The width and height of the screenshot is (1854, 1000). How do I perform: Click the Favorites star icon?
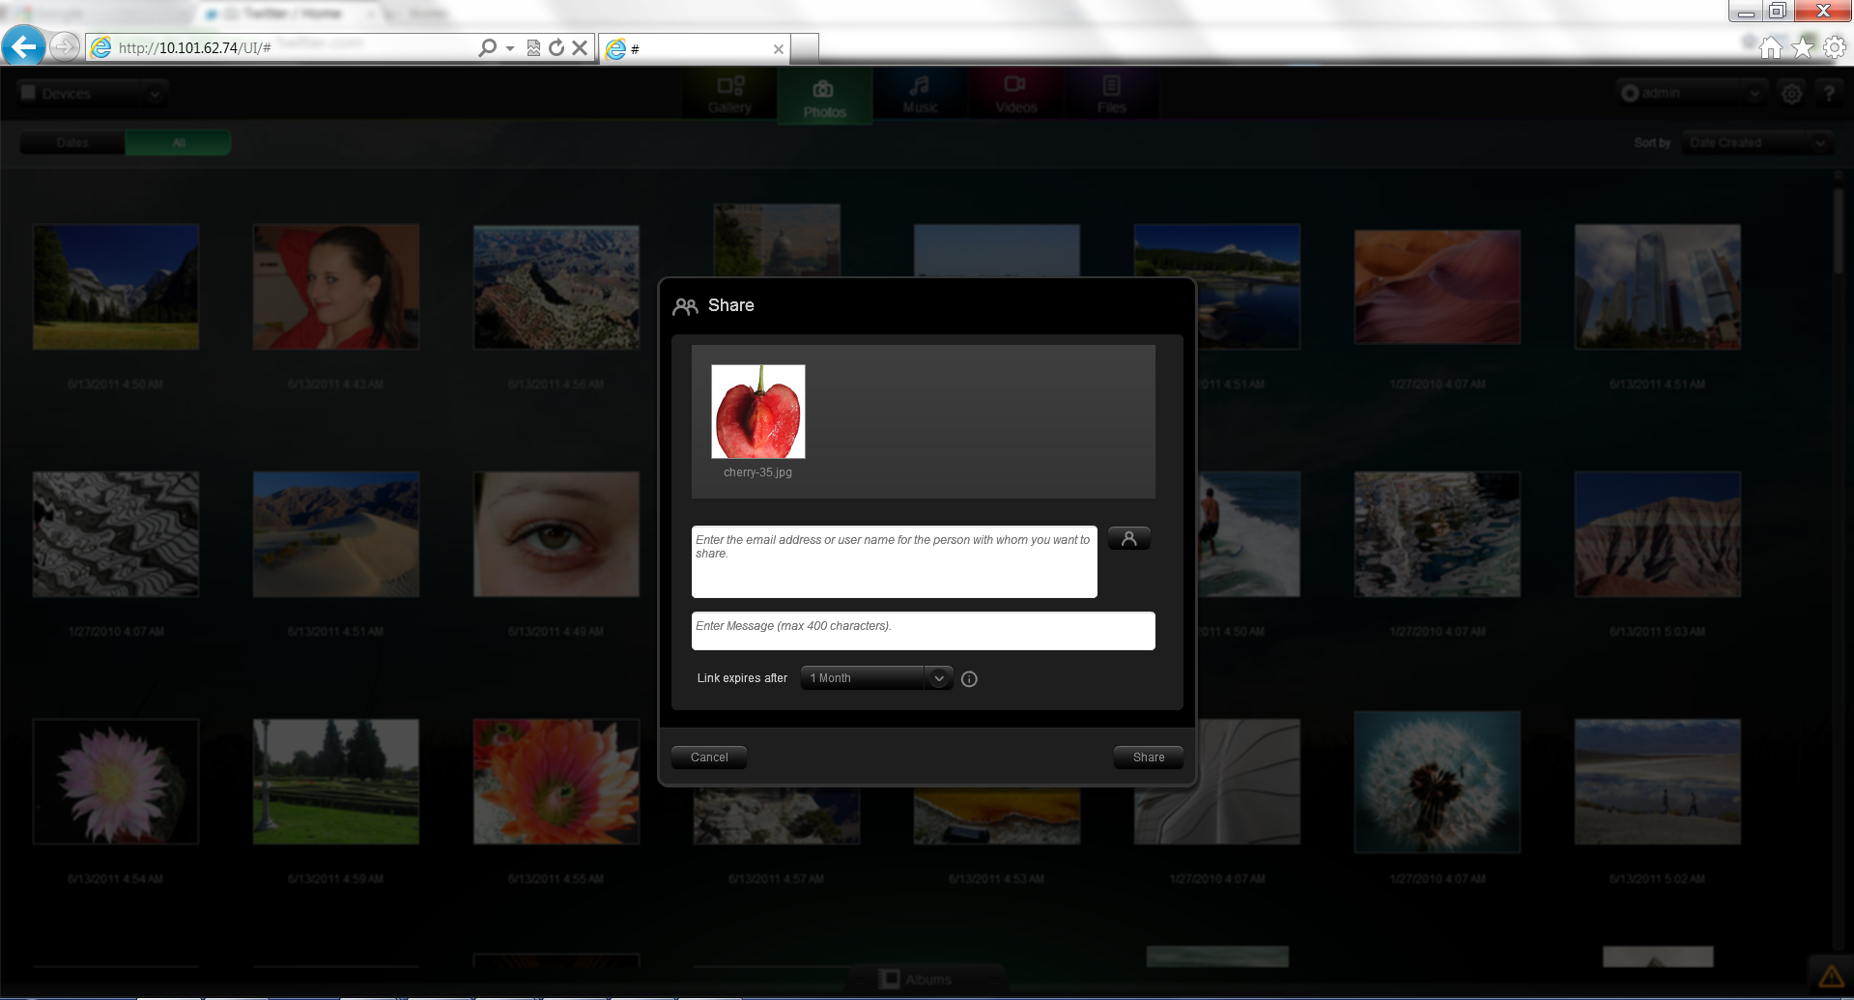coord(1803,47)
